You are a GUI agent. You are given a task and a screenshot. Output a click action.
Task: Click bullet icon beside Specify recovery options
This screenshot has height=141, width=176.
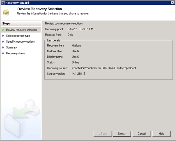point(3,41)
